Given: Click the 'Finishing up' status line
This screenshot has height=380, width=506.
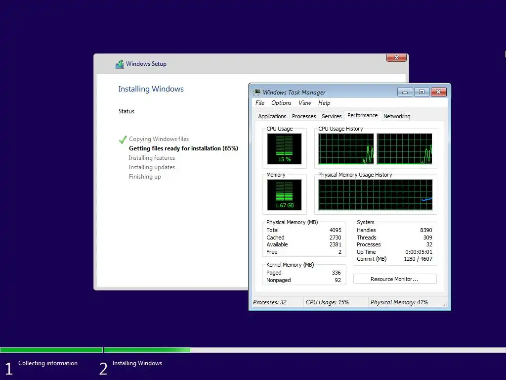Looking at the screenshot, I should point(145,177).
